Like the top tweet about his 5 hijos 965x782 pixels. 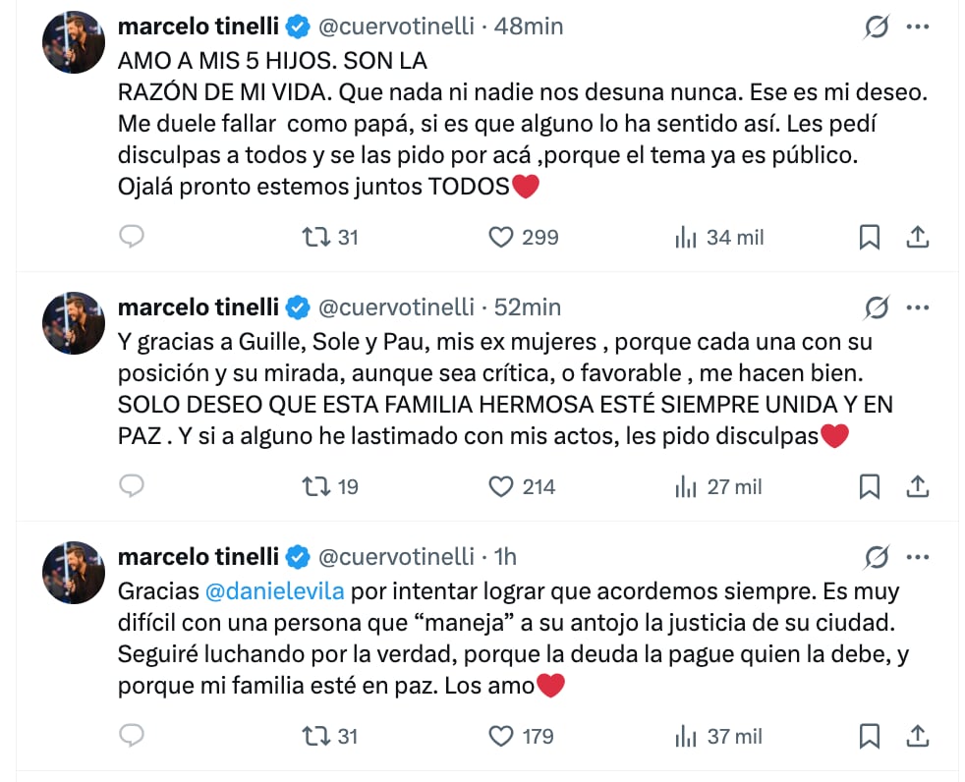point(501,237)
